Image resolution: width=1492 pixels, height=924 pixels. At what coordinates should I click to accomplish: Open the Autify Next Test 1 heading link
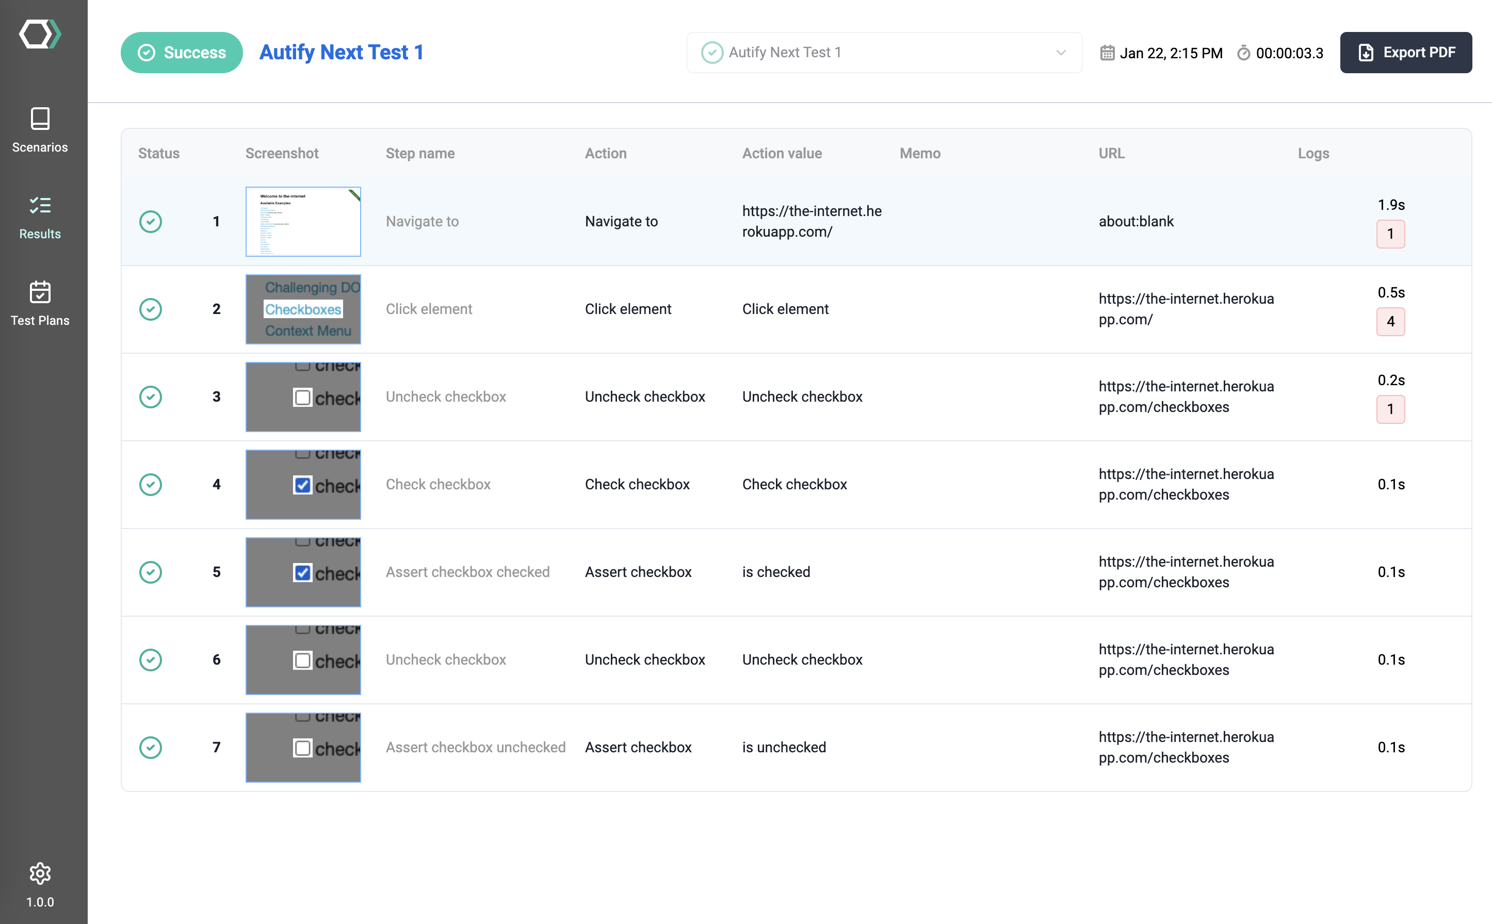pos(341,53)
